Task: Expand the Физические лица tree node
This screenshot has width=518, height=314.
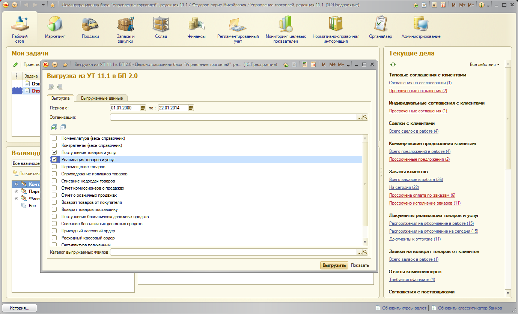Action: pyautogui.click(x=17, y=199)
